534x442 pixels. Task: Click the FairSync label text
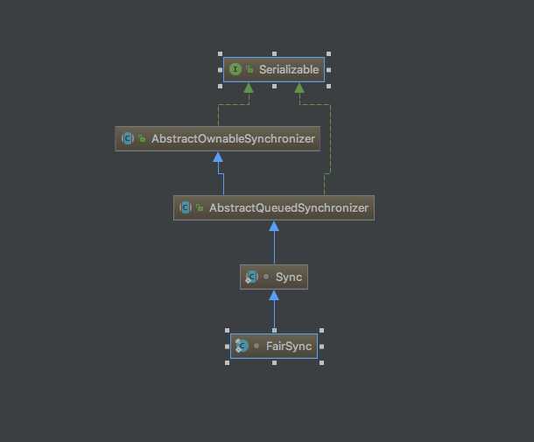coord(289,347)
